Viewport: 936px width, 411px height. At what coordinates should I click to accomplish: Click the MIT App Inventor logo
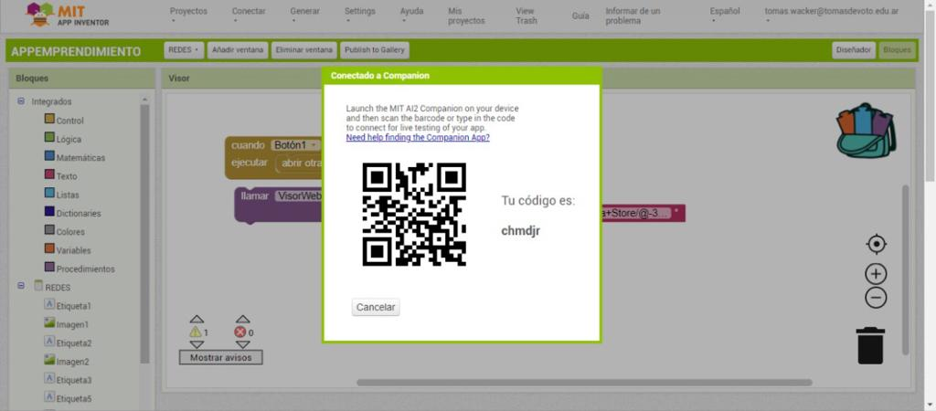coord(67,15)
